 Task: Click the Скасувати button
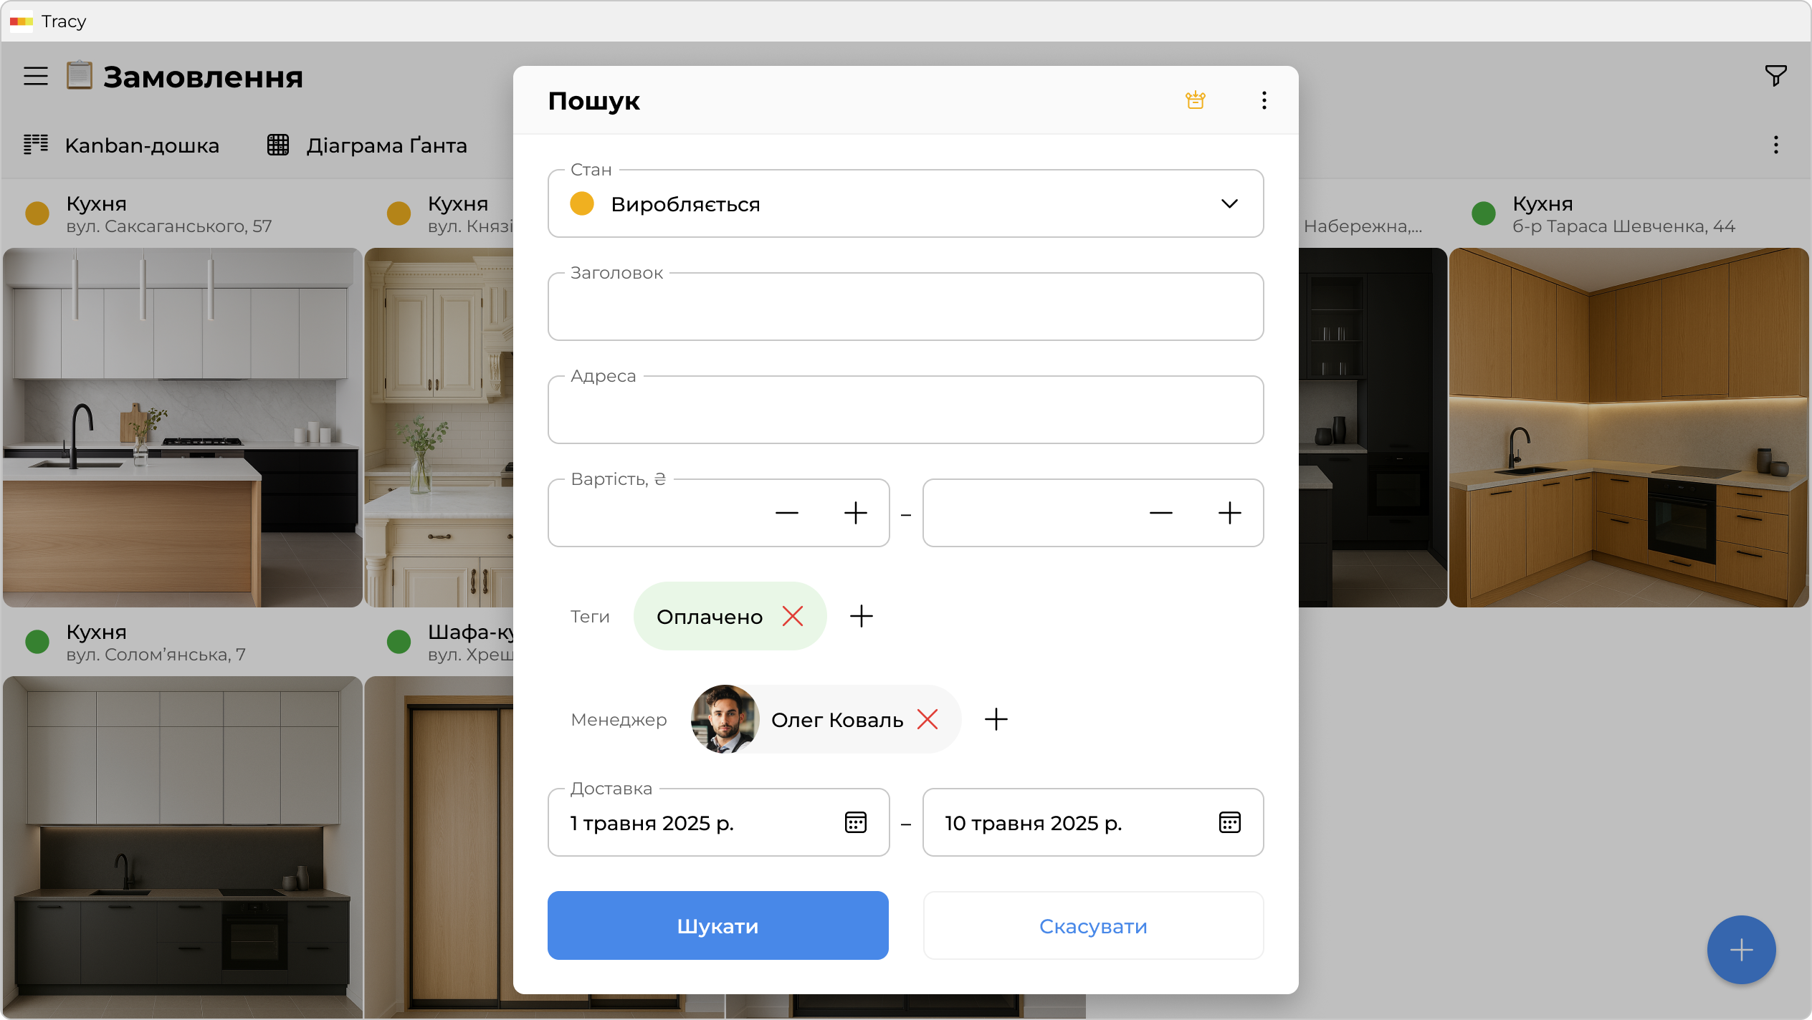1092,925
